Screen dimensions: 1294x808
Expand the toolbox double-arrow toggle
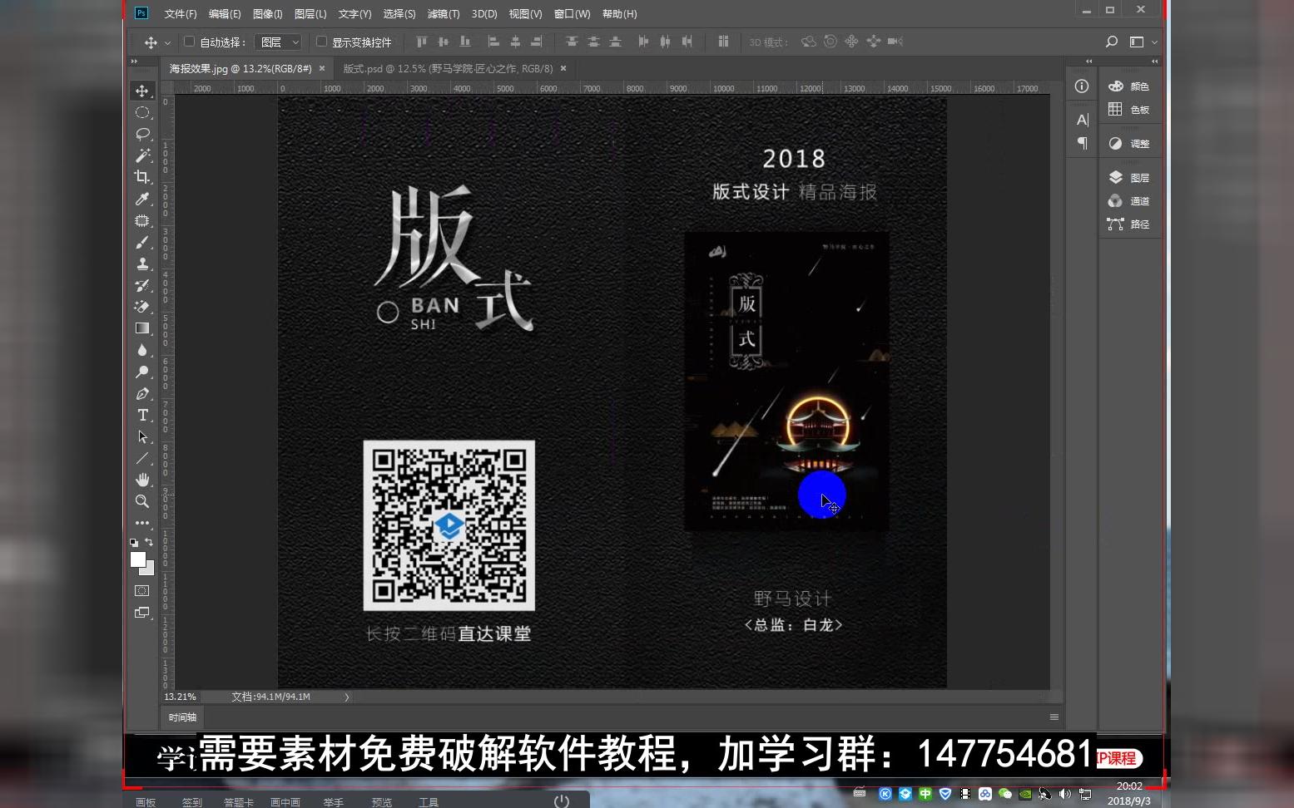134,62
